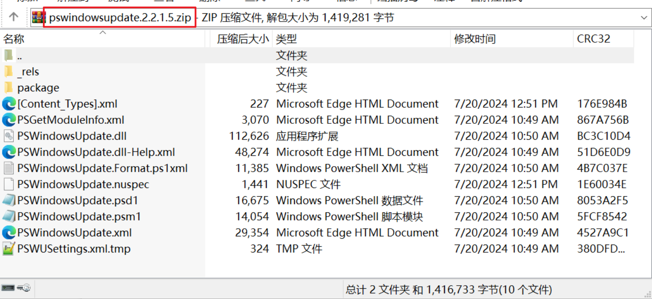The image size is (652, 299).
Task: Click the CRC32 value 176E984B
Action: [602, 104]
